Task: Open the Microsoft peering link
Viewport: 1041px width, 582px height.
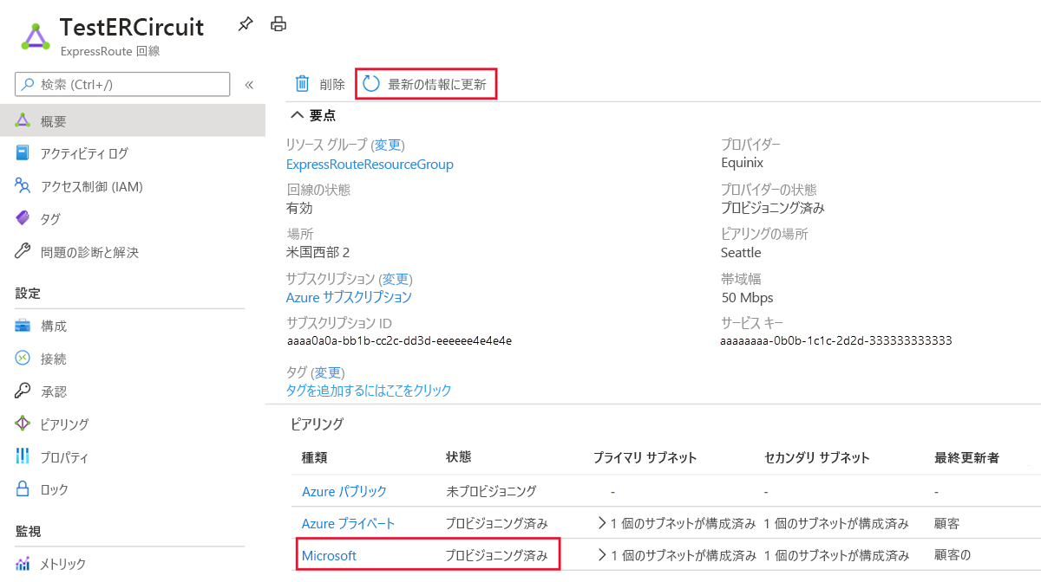Action: pos(329,556)
